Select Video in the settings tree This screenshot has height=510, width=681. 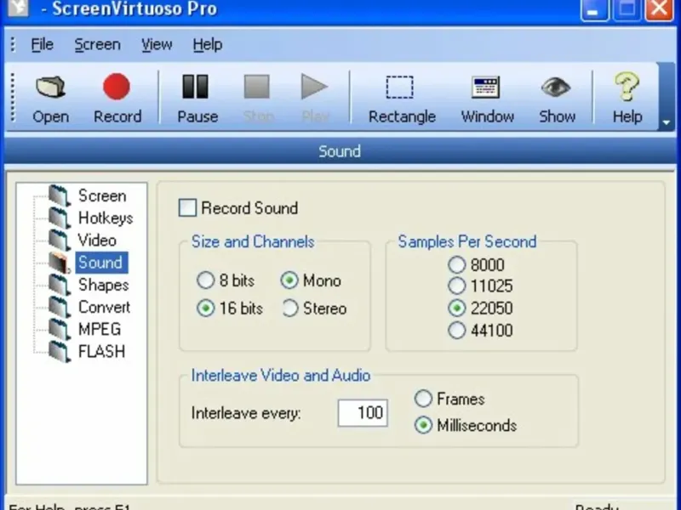pos(97,240)
